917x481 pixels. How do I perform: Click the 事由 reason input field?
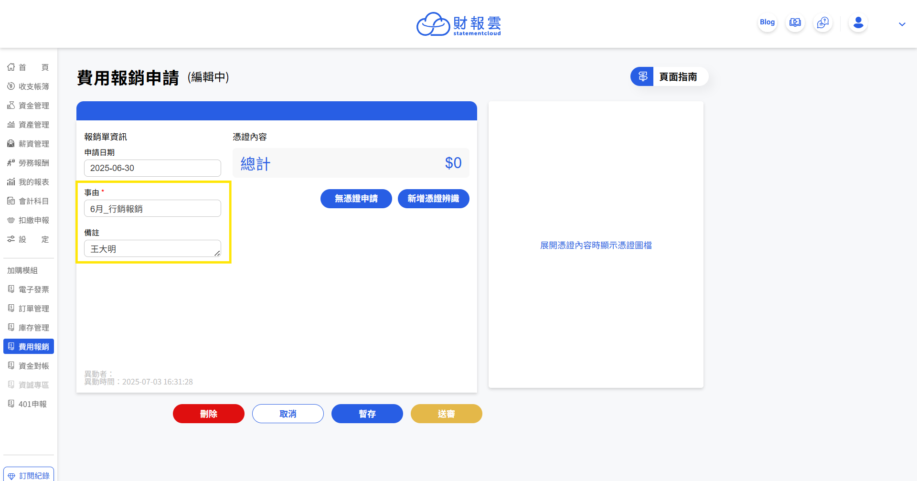click(x=152, y=208)
